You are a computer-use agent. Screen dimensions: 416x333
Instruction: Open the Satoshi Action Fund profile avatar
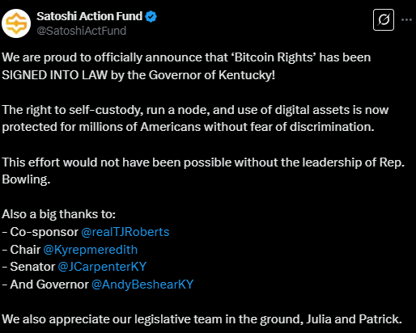click(x=16, y=23)
